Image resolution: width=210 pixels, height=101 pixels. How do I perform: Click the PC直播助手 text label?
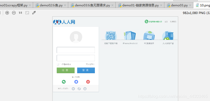pos(149,43)
